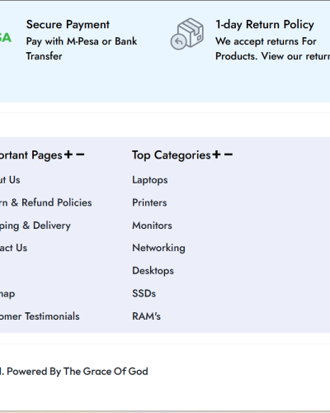
Task: Open the Printers category link
Action: [149, 202]
